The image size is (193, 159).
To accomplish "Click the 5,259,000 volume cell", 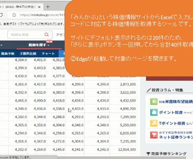I will click(128, 125).
